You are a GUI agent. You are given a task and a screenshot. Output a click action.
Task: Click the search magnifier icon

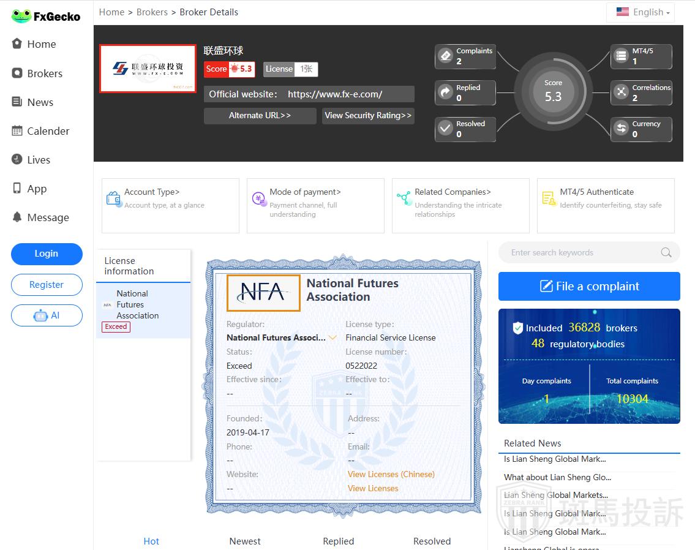tap(666, 252)
